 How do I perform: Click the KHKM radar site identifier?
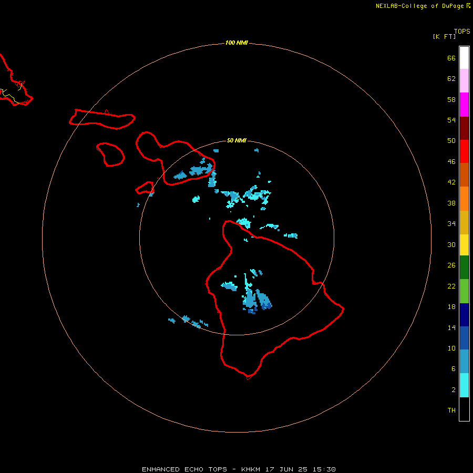pyautogui.click(x=251, y=469)
